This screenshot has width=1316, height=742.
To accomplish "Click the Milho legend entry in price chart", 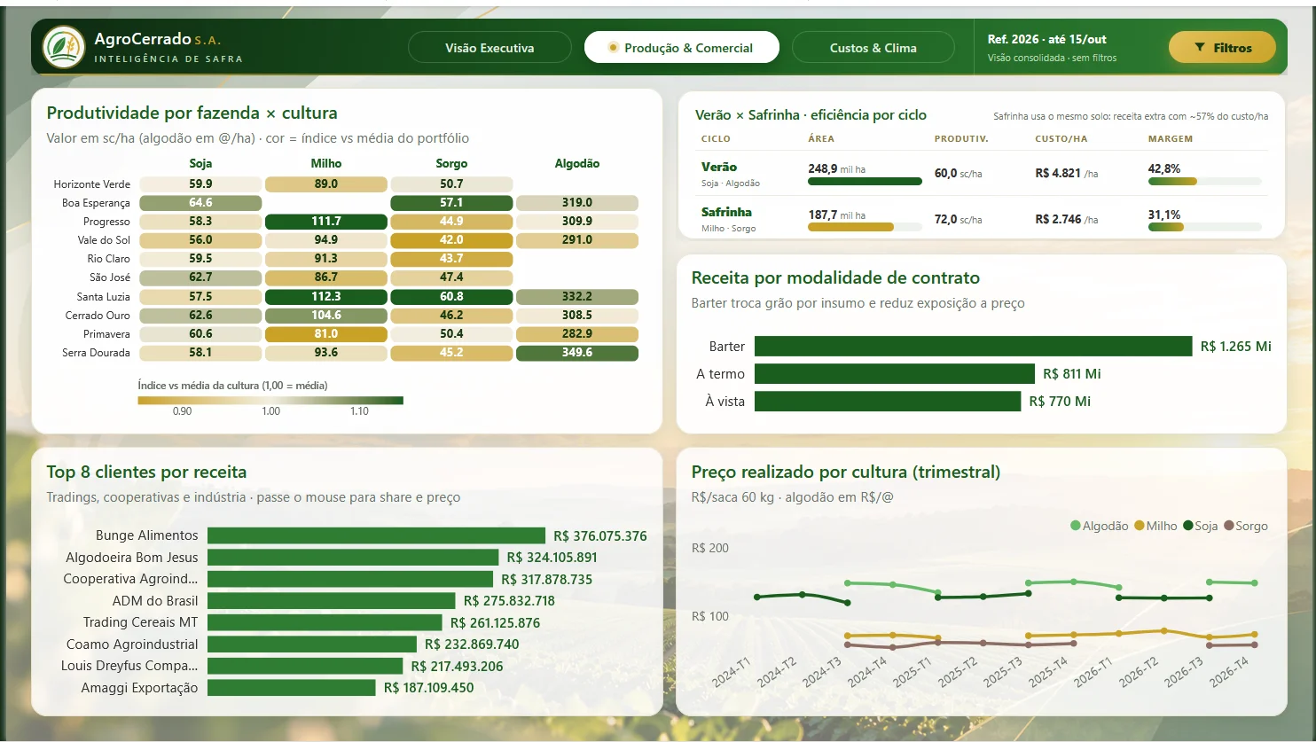I will pyautogui.click(x=1155, y=526).
